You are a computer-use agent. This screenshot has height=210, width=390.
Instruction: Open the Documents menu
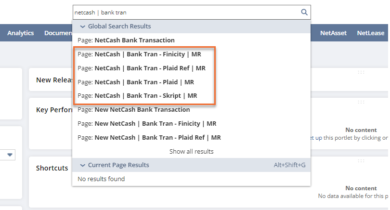click(x=58, y=33)
